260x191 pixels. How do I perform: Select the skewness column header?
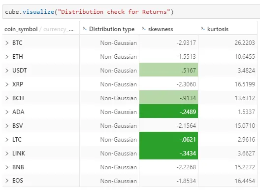(161, 29)
